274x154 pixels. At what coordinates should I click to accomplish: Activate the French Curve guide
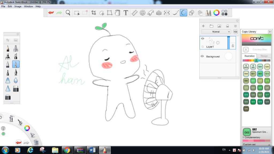point(151,13)
